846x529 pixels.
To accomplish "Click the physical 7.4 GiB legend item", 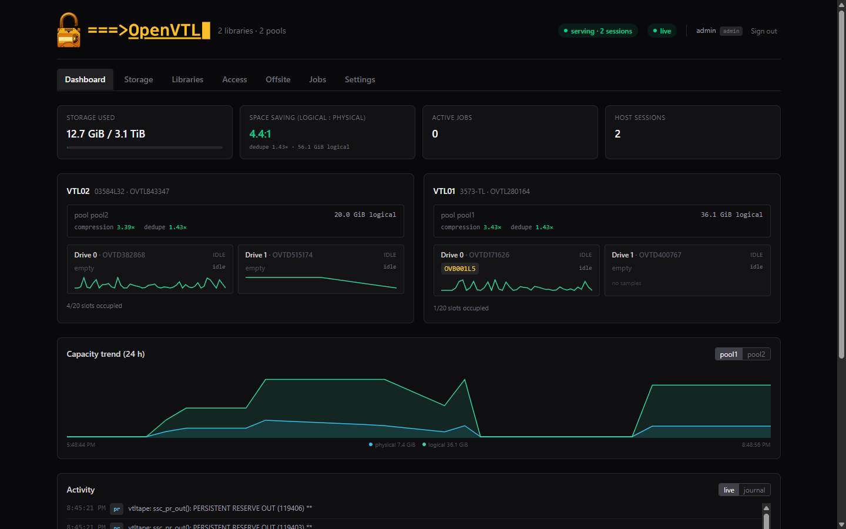I will click(392, 445).
